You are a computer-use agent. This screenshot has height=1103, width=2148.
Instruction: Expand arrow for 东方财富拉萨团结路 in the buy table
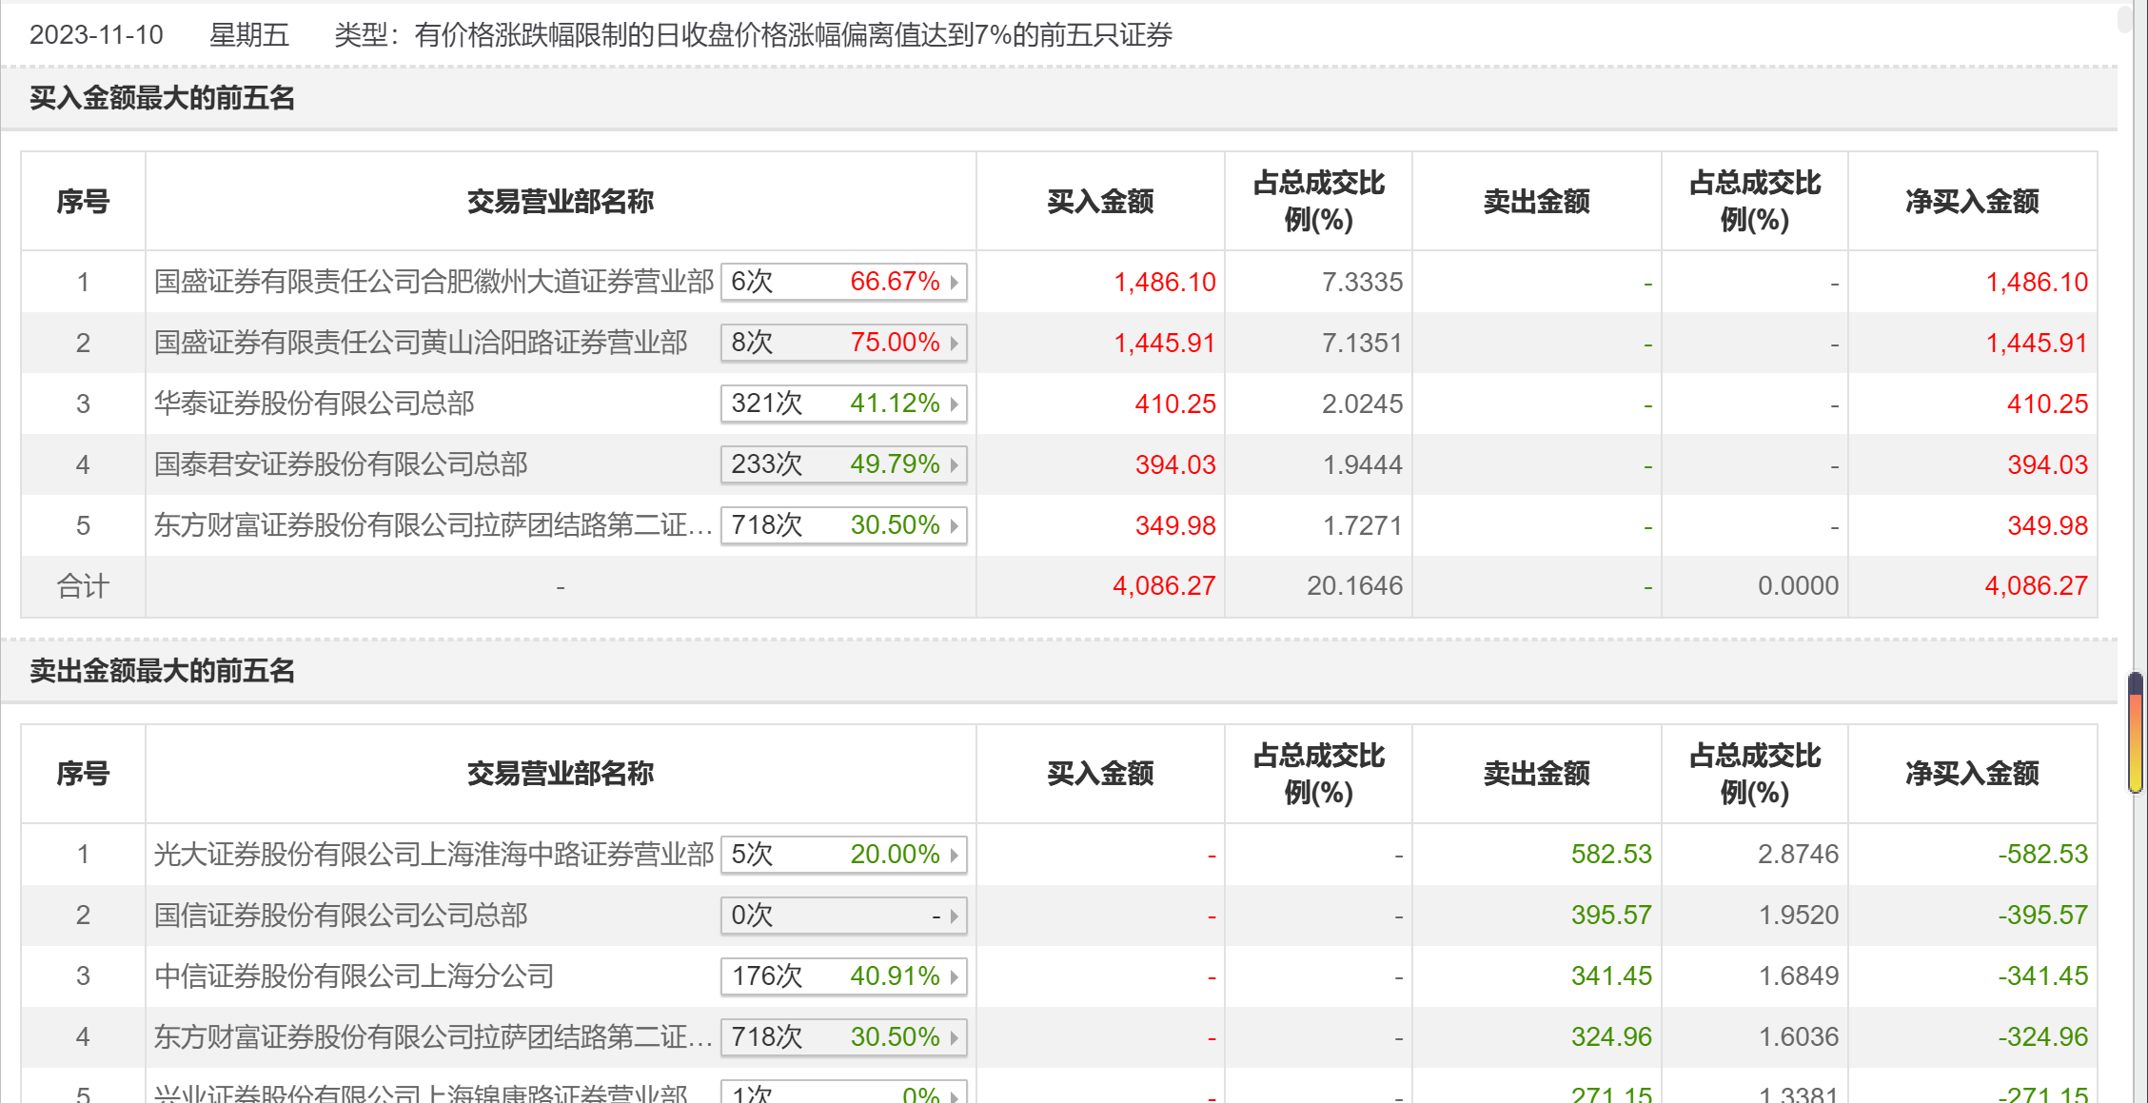(954, 526)
